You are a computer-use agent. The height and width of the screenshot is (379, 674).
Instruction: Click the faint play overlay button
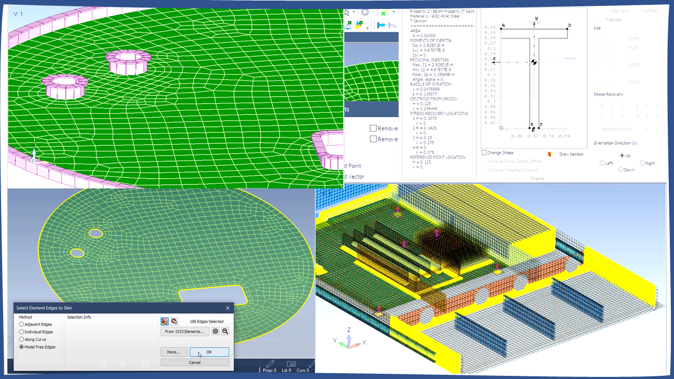click(x=124, y=364)
